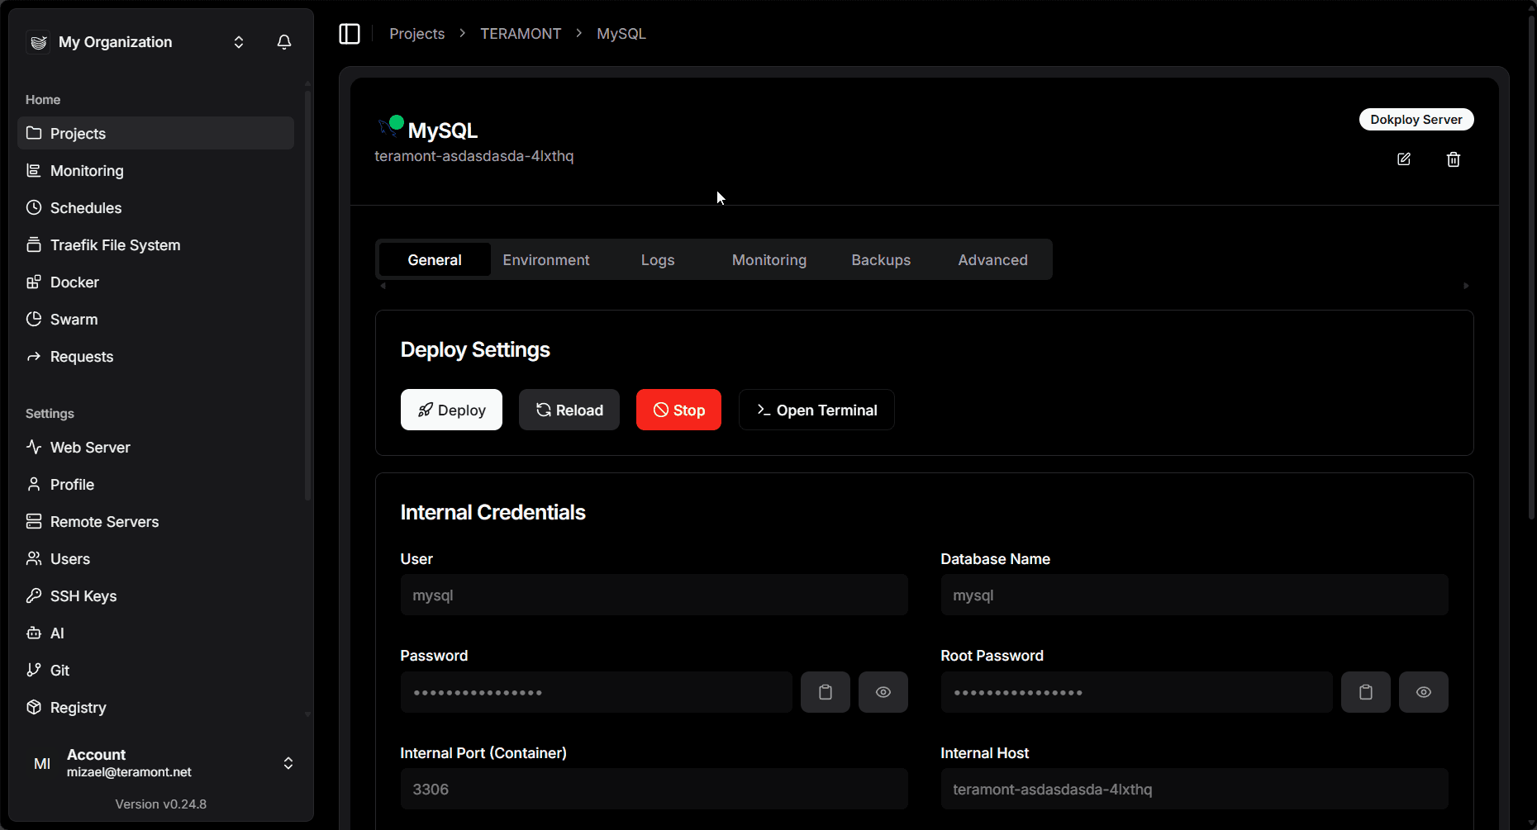
Task: Click the Version v0.24.8 text
Action: tap(161, 804)
